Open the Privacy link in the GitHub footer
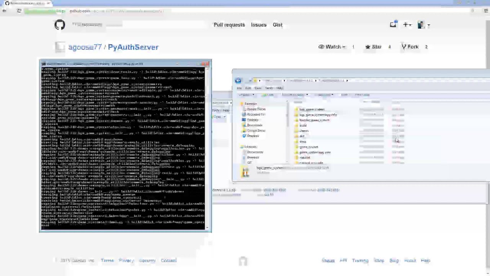490x276 pixels. click(126, 261)
